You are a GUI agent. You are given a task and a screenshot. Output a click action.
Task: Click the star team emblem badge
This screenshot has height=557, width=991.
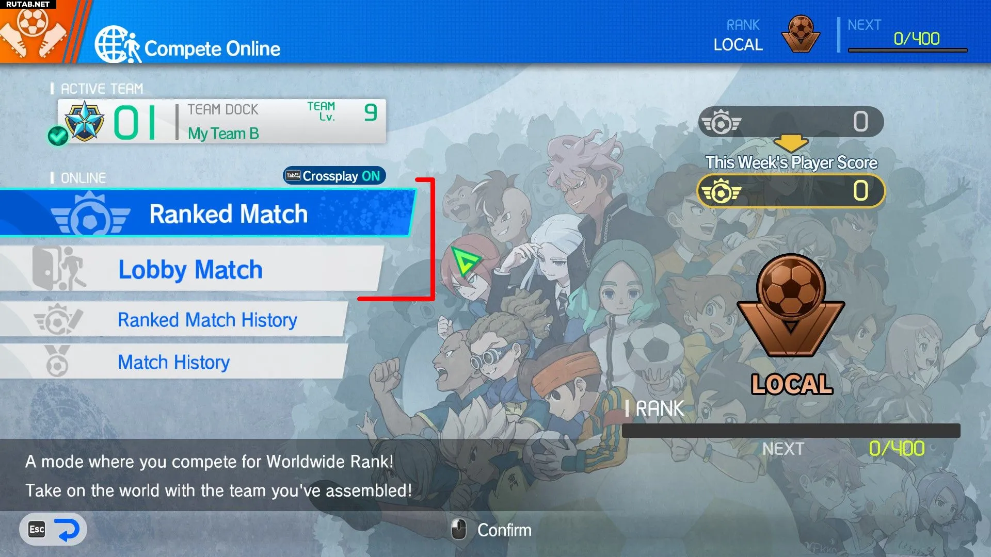click(x=85, y=121)
